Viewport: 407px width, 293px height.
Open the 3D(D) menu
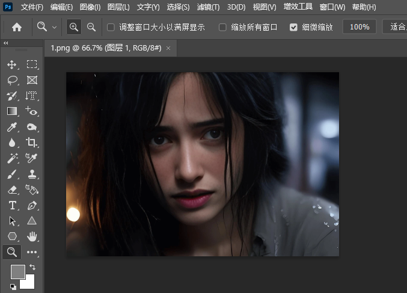[236, 7]
